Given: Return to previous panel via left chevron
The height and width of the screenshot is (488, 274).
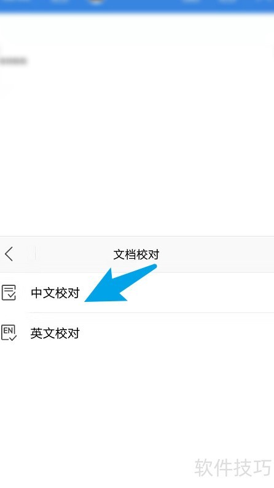Looking at the screenshot, I should click(9, 254).
